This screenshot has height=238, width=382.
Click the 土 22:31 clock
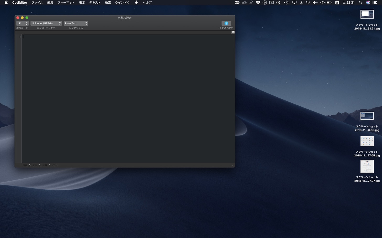(348, 2)
